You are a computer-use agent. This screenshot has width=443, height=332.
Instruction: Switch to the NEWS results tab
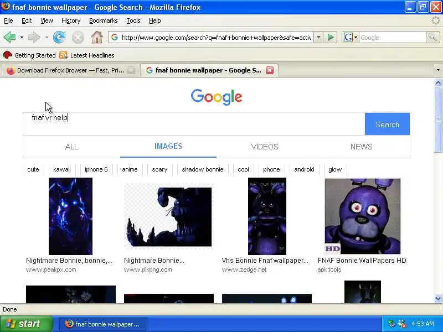(362, 147)
